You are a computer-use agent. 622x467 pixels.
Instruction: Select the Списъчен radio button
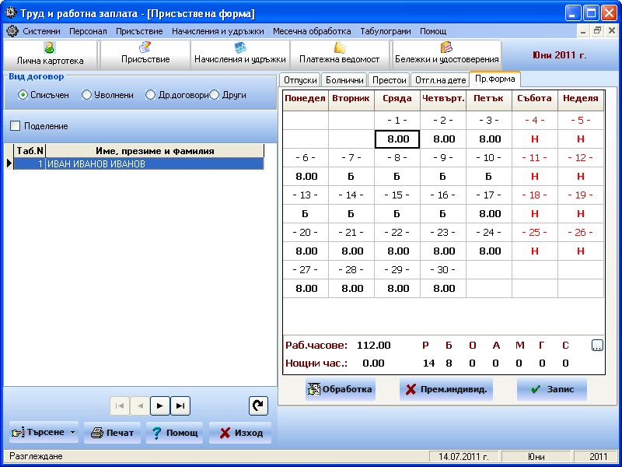click(23, 95)
